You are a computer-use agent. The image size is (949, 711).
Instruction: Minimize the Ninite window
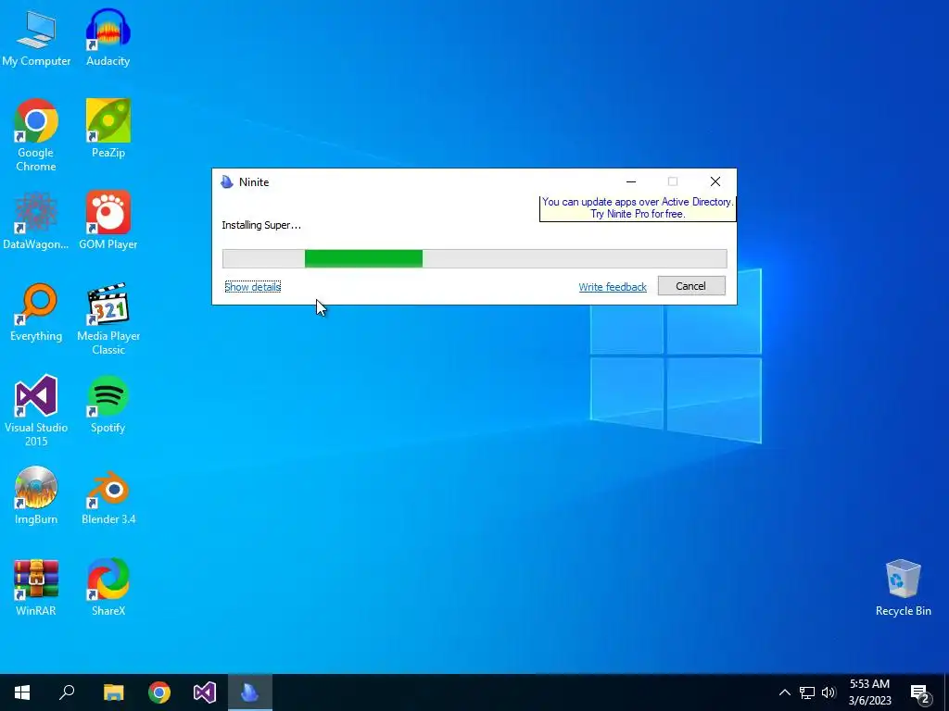(630, 181)
